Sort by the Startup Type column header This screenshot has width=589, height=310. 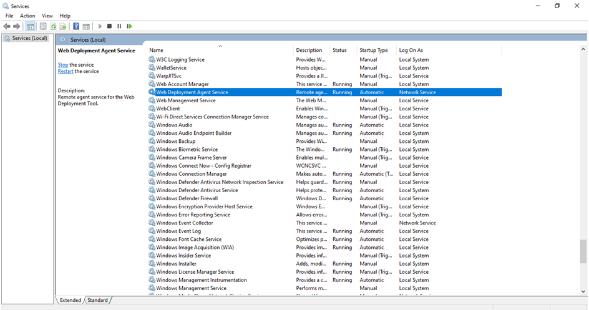[x=377, y=51]
